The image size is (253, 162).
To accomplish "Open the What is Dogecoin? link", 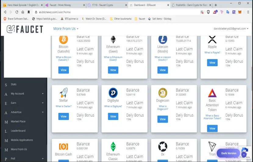I will pos(163,108).
